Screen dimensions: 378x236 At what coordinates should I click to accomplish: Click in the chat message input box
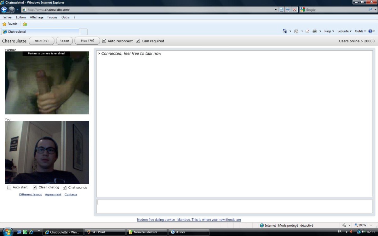pyautogui.click(x=234, y=206)
